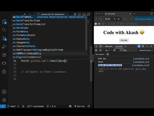Open the Default levels dropdown
Screen dimensions: 154x116
[146, 50]
